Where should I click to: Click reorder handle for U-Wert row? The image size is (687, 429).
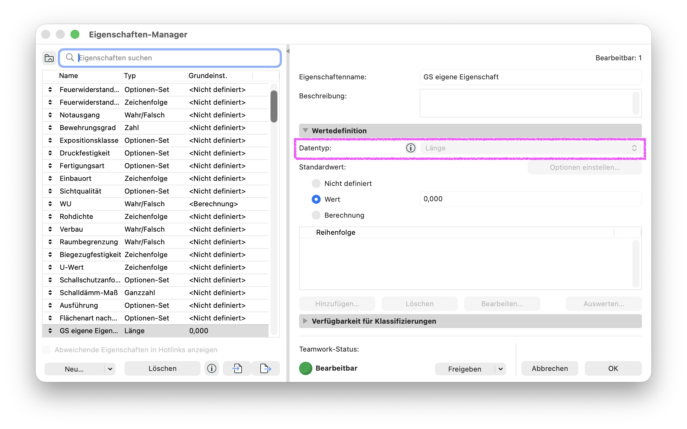(x=50, y=267)
